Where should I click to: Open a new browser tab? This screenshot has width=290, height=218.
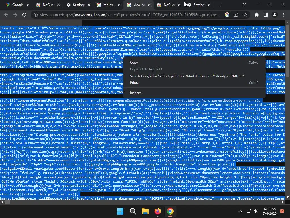[x=220, y=5]
